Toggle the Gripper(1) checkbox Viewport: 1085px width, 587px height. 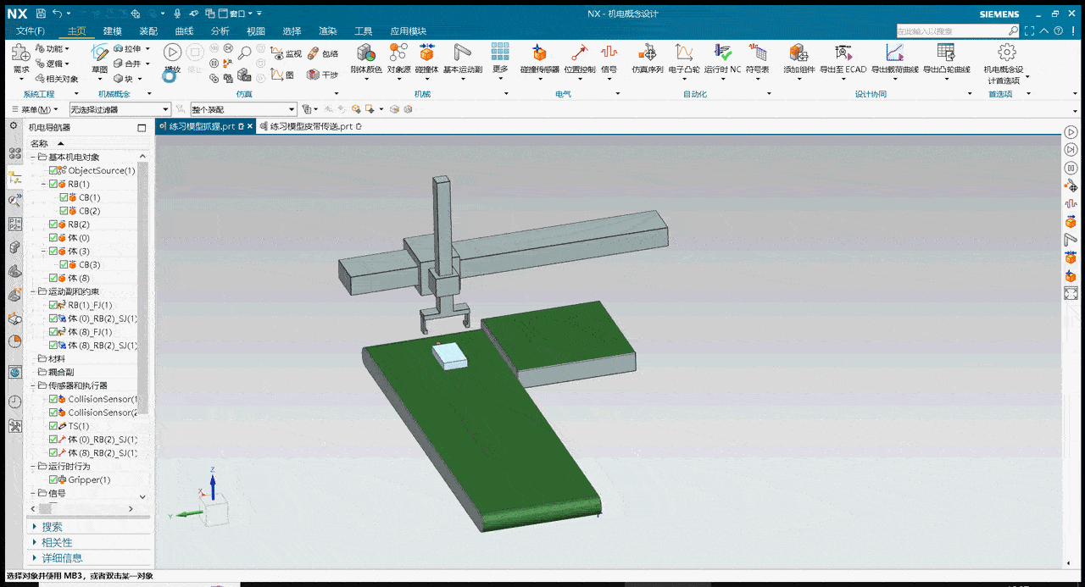(x=54, y=479)
